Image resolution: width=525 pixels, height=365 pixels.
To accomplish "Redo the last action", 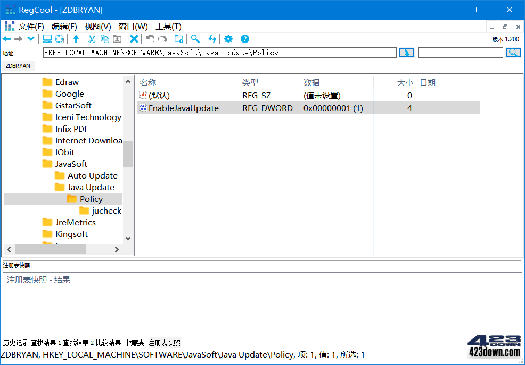I will click(163, 38).
